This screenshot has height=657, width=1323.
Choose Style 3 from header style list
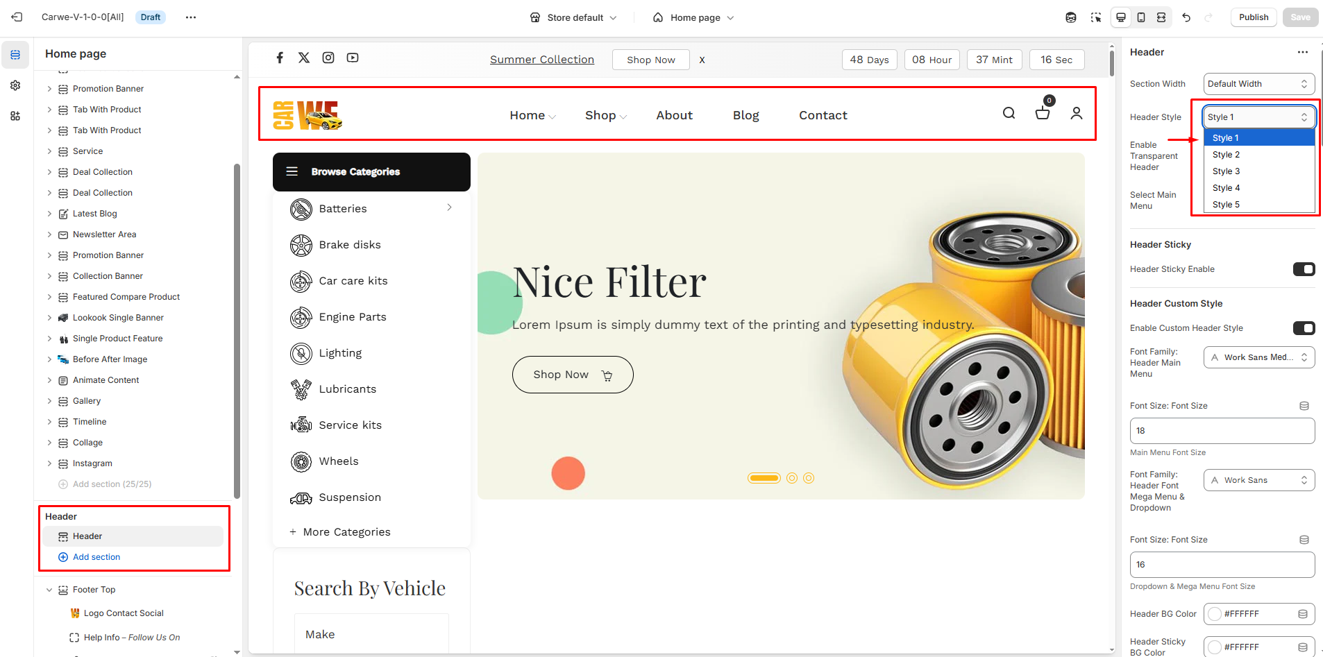coord(1226,171)
